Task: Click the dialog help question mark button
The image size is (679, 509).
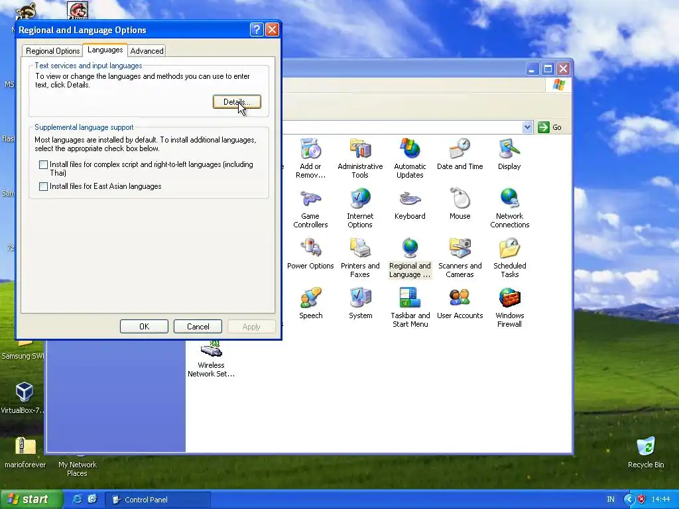Action: pos(257,29)
